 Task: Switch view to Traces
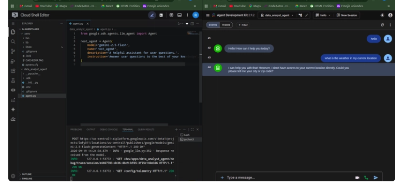point(226,25)
